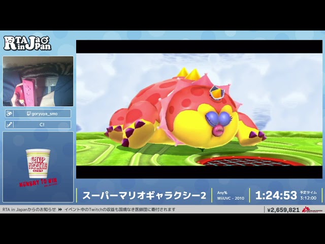
Task: Click the HUNGRY TO WIN slogan
Action: point(38,182)
